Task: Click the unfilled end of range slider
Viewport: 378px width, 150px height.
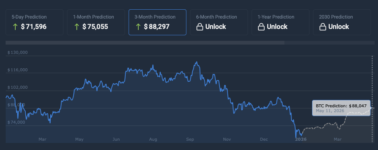Action: [330, 43]
